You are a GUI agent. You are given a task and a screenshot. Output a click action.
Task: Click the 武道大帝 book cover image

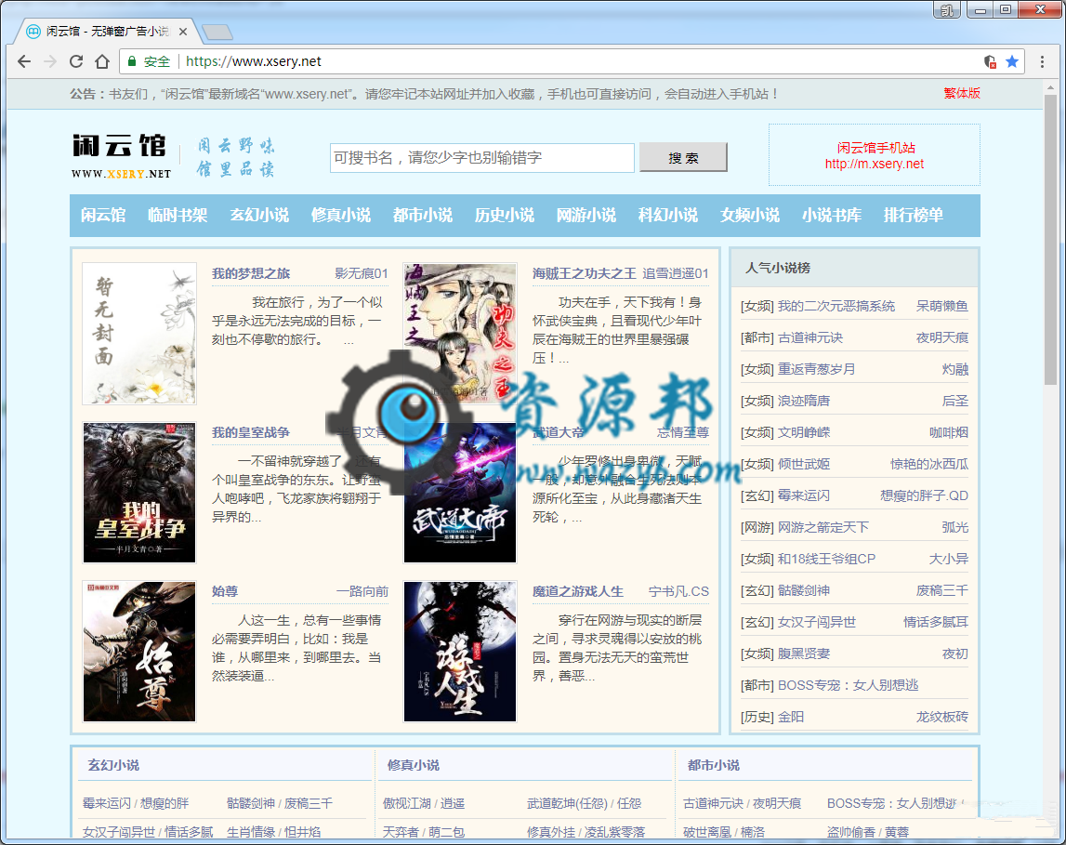tap(460, 493)
